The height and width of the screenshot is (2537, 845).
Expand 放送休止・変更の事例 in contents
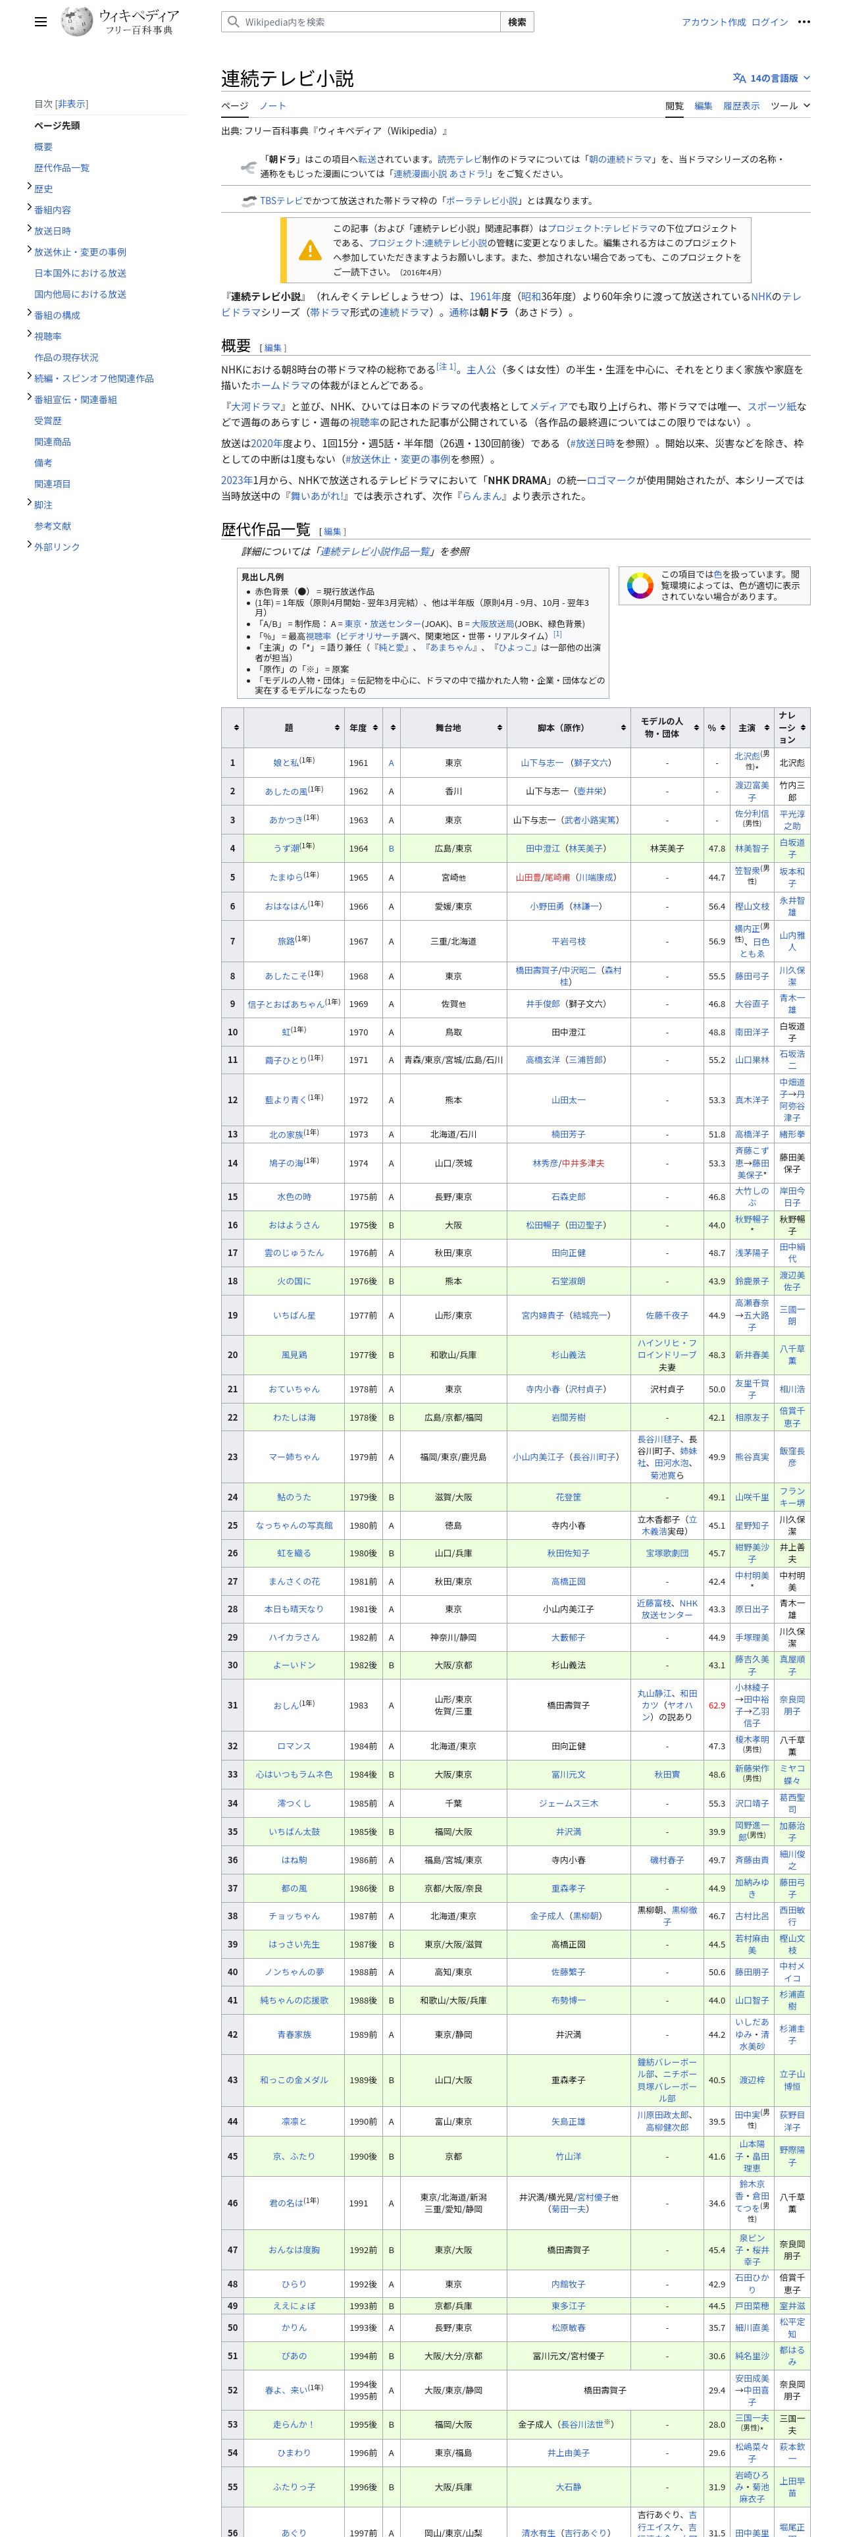coord(28,250)
